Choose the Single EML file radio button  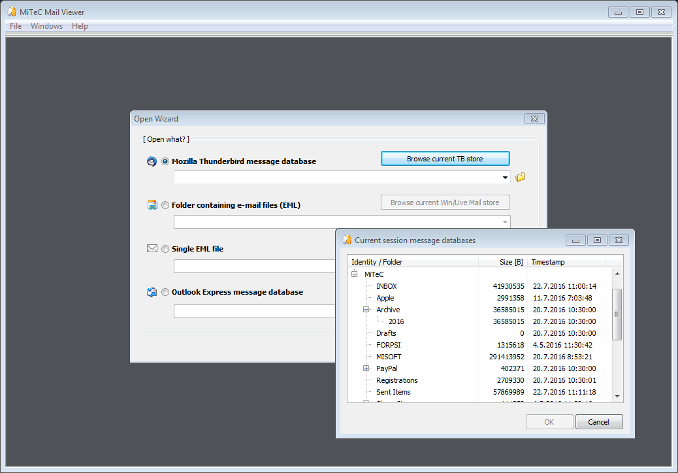coord(165,249)
